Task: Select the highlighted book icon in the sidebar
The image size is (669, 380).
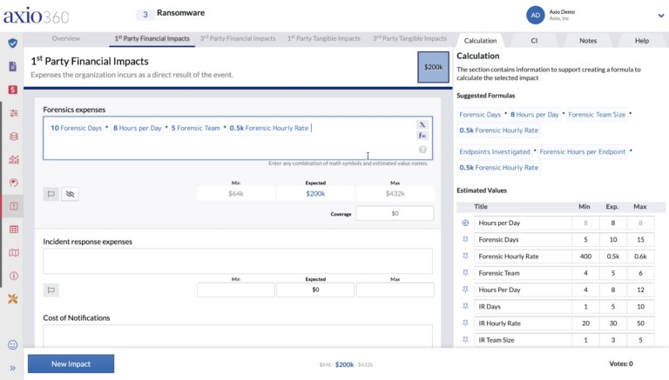Action: point(14,206)
